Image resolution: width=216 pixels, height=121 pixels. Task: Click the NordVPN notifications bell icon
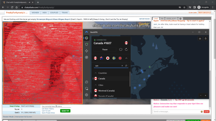(x=206, y=38)
